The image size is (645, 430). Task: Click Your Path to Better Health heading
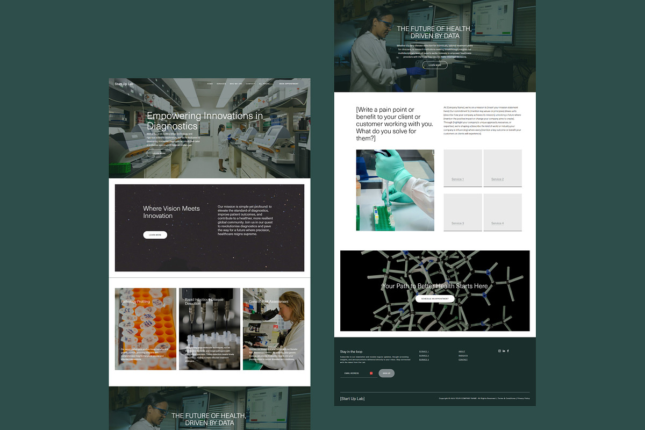435,286
